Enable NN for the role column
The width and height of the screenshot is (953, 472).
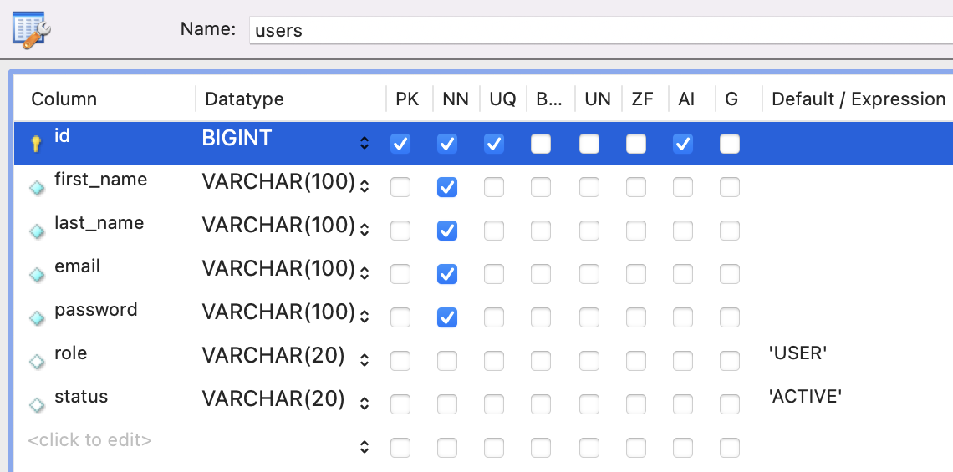(446, 361)
